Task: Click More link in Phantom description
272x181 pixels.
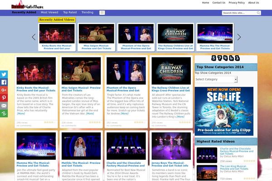Action: [x=124, y=114]
